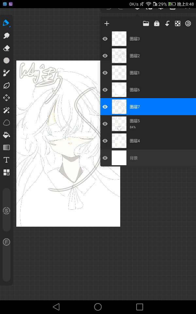Toggle visibility of layer 图层5
This screenshot has width=196, height=314.
tap(105, 124)
